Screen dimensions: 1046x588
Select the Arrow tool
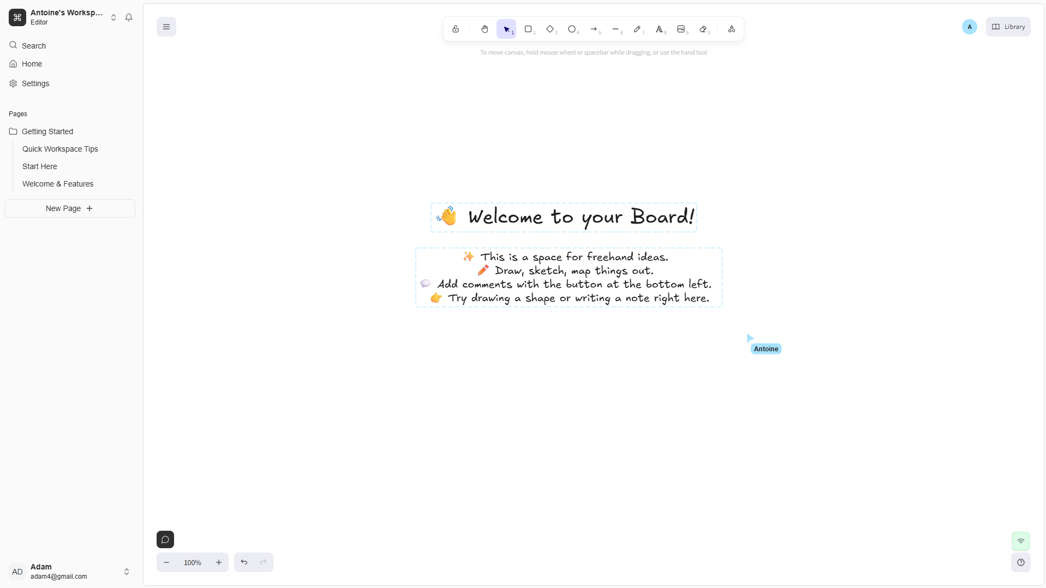click(594, 29)
